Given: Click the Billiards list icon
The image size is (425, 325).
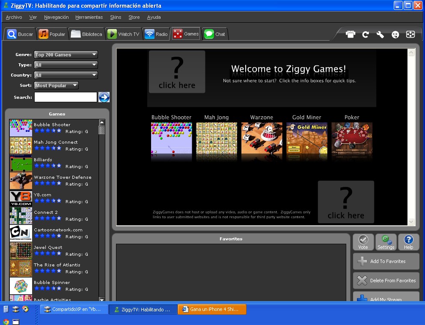Looking at the screenshot, I should 21,163.
